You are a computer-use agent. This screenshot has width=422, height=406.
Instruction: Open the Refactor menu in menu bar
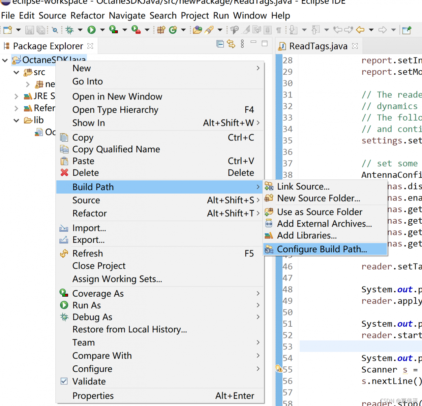point(87,16)
